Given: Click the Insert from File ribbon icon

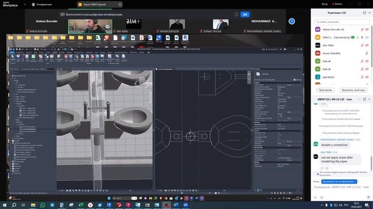Looking at the screenshot, I should 124,57.
